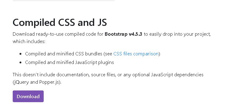The image size is (237, 112).
Task: Click the gray code block edge at top
Action: click(x=64, y=1)
